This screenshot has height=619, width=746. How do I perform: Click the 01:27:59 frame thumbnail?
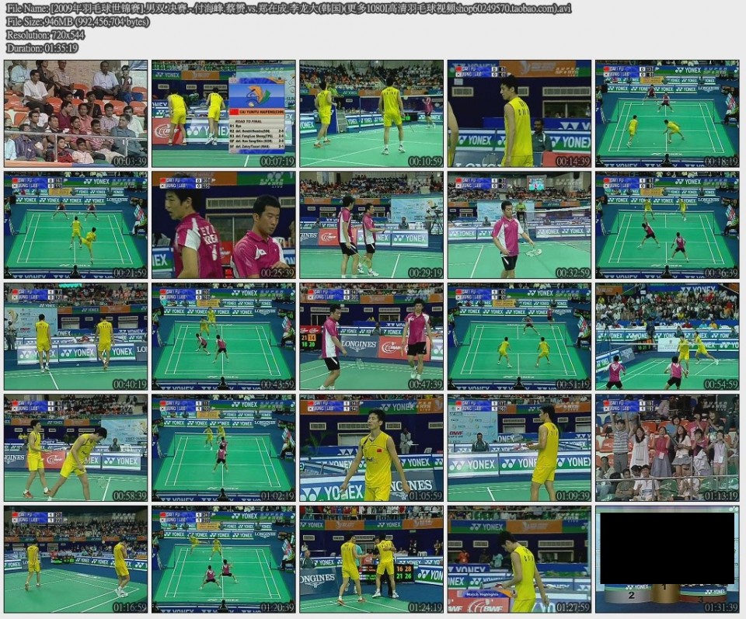[x=520, y=559]
